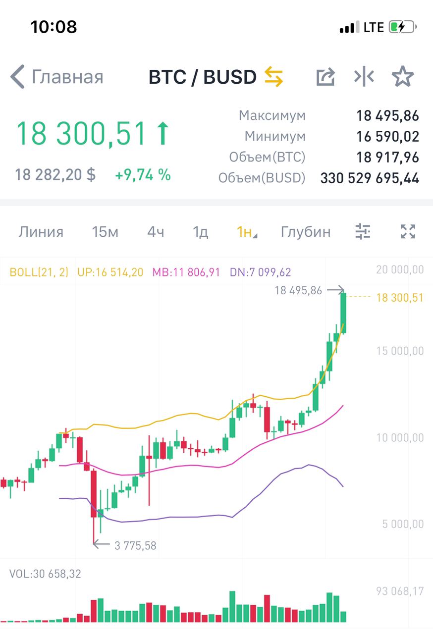Expand chart to fullscreen
Image resolution: width=433 pixels, height=634 pixels.
pyautogui.click(x=407, y=231)
